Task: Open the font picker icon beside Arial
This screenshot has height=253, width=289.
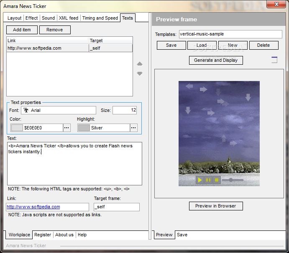Action: pos(26,110)
